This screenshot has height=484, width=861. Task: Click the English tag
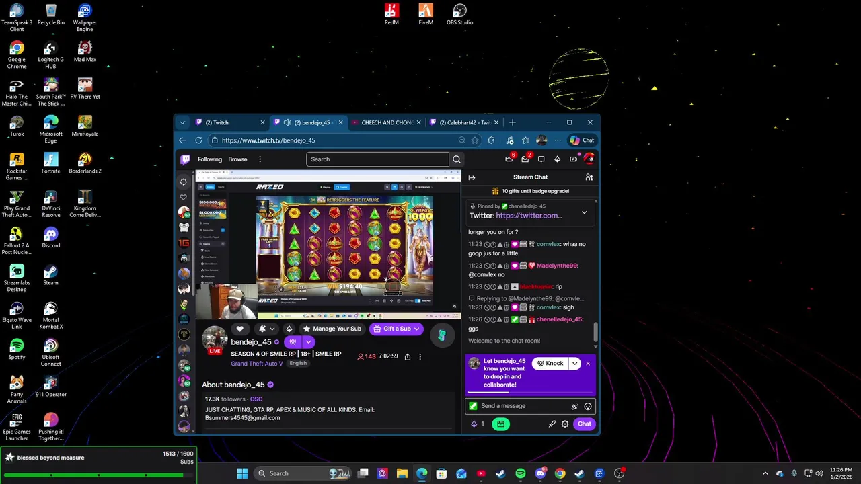(x=298, y=364)
